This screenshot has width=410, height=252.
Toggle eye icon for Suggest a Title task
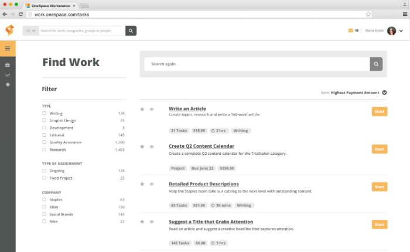[152, 222]
